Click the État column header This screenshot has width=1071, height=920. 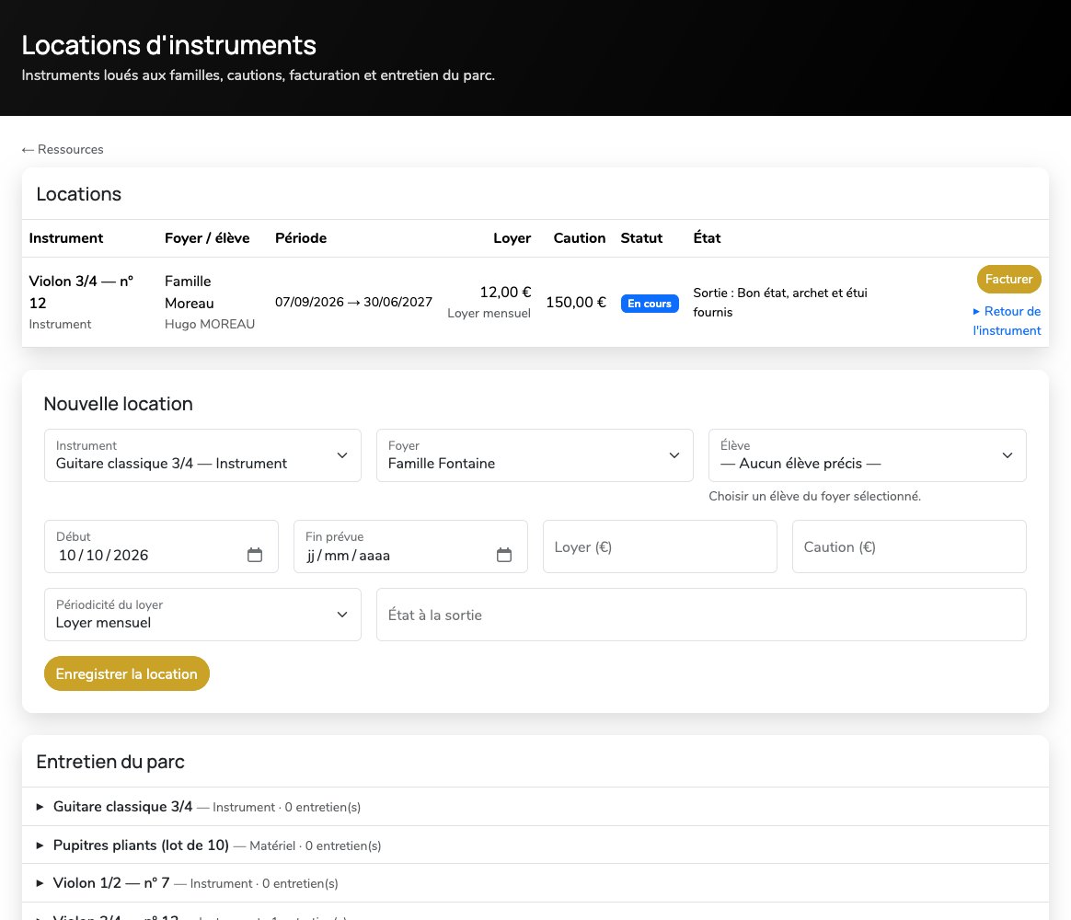[x=707, y=237]
